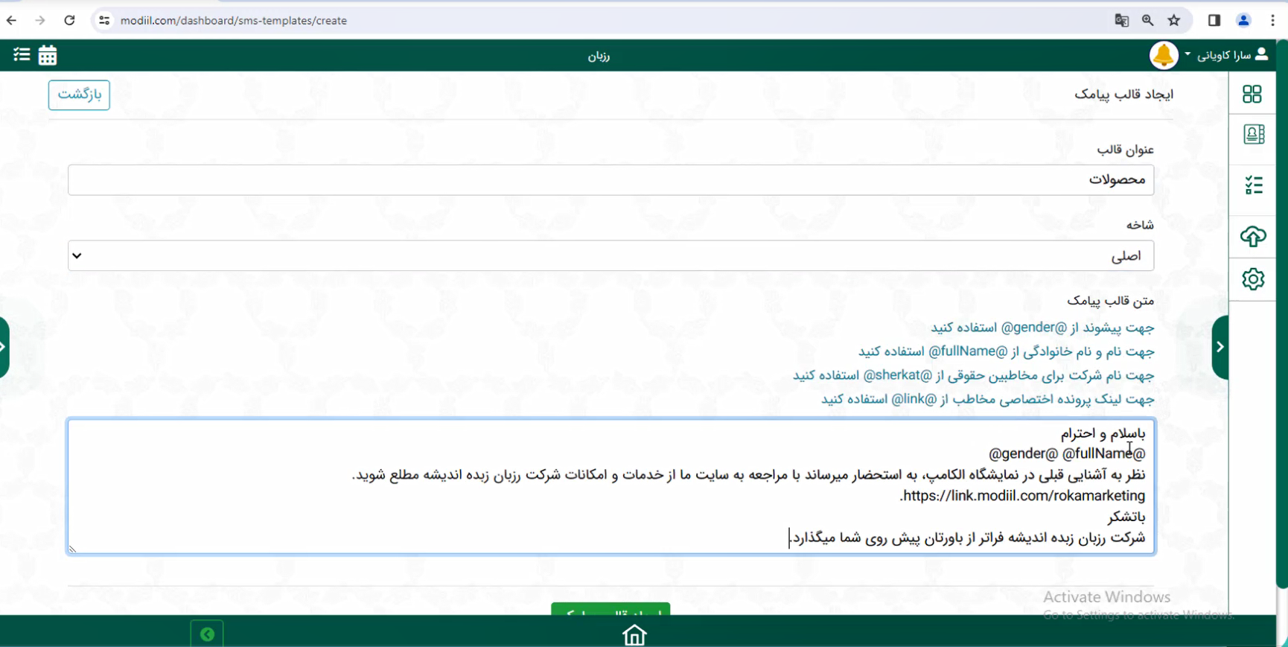The height and width of the screenshot is (647, 1288).
Task: Insert the @gender prefix hint link
Action: 1042,328
